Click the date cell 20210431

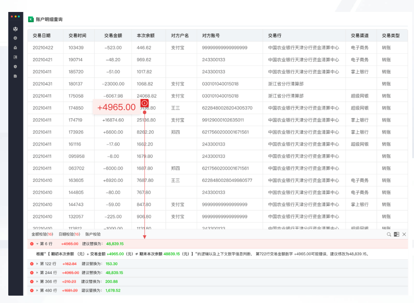[x=42, y=84]
